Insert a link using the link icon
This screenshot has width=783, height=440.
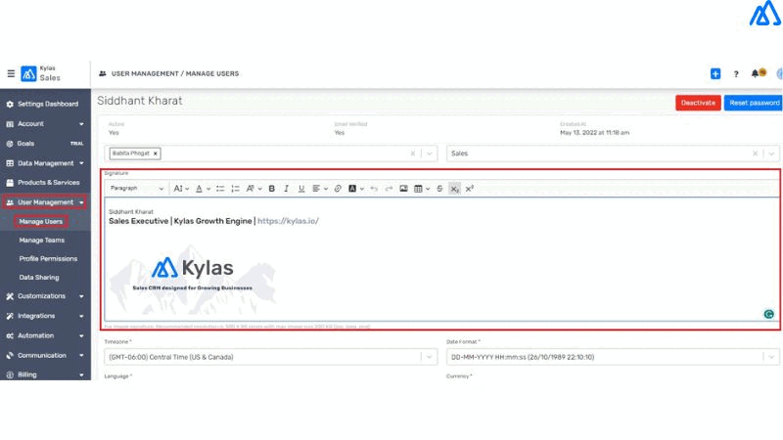coord(338,188)
